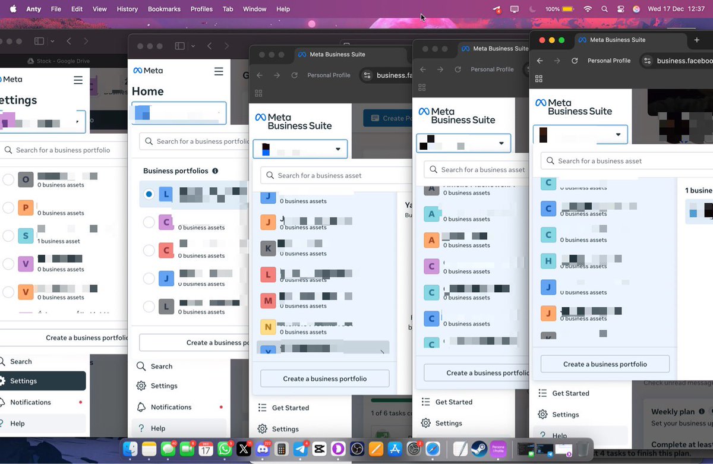Screen dimensions: 713x464
Task: Select radio for P portfolio in Settings window
Action: pos(8,208)
